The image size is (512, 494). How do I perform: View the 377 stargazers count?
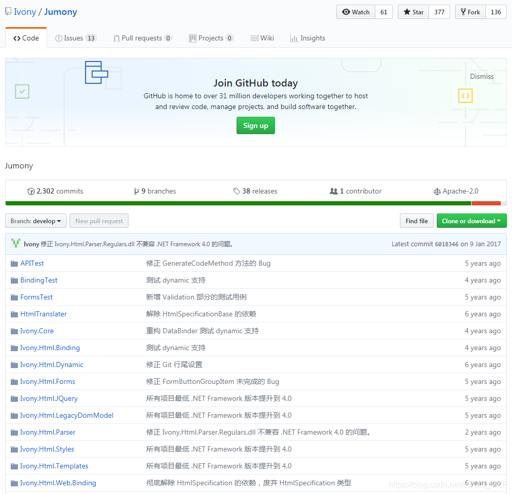[439, 12]
